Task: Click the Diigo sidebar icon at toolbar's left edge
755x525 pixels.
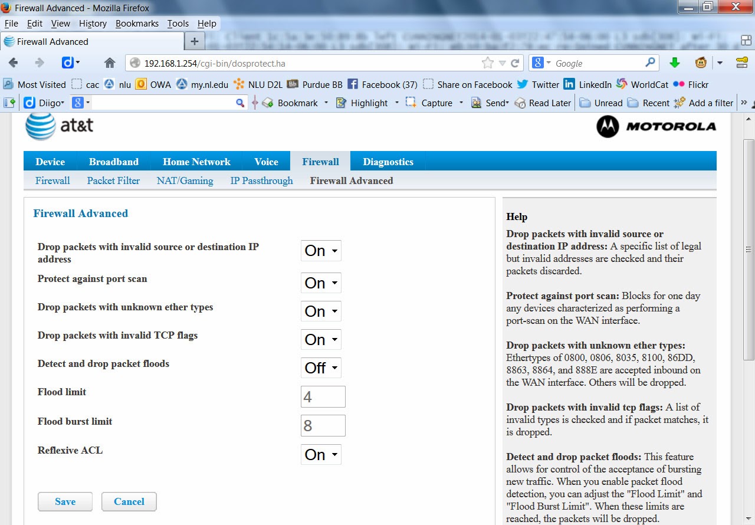Action: click(x=10, y=103)
